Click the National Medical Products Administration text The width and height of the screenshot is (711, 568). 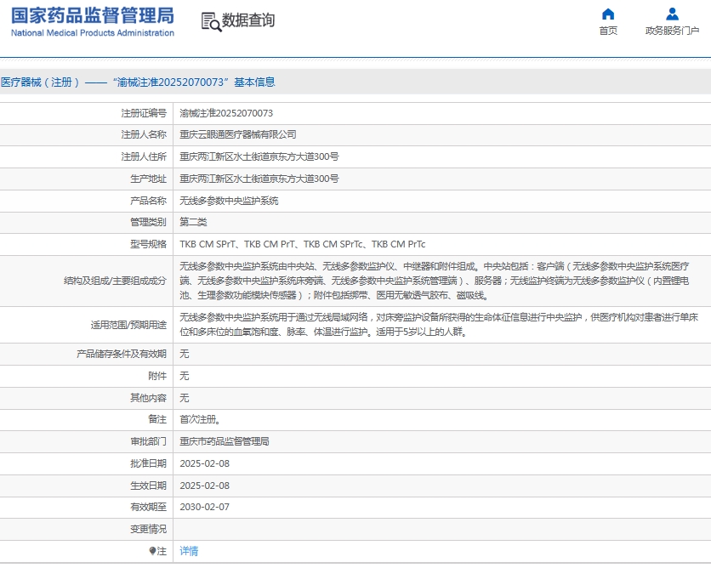pyautogui.click(x=93, y=33)
